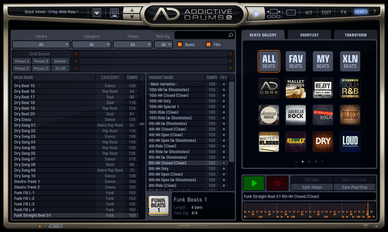
Task: Click the red record button
Action: [x=277, y=183]
